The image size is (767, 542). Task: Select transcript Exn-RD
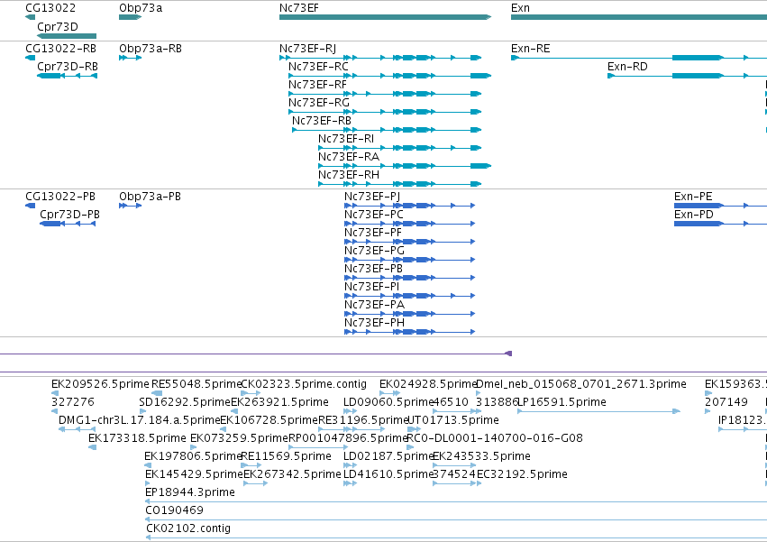pyautogui.click(x=627, y=67)
